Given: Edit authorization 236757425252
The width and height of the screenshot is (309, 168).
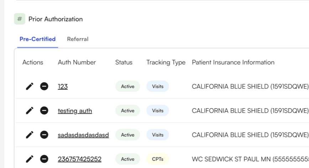Looking at the screenshot, I should (x=30, y=159).
